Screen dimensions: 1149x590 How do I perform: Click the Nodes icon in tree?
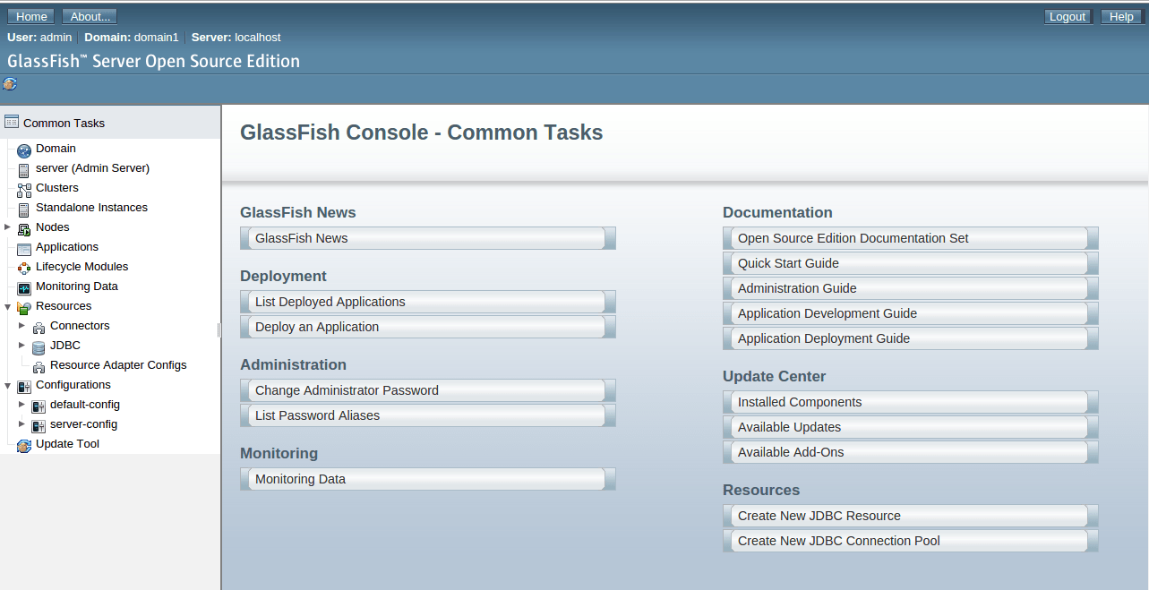click(24, 229)
